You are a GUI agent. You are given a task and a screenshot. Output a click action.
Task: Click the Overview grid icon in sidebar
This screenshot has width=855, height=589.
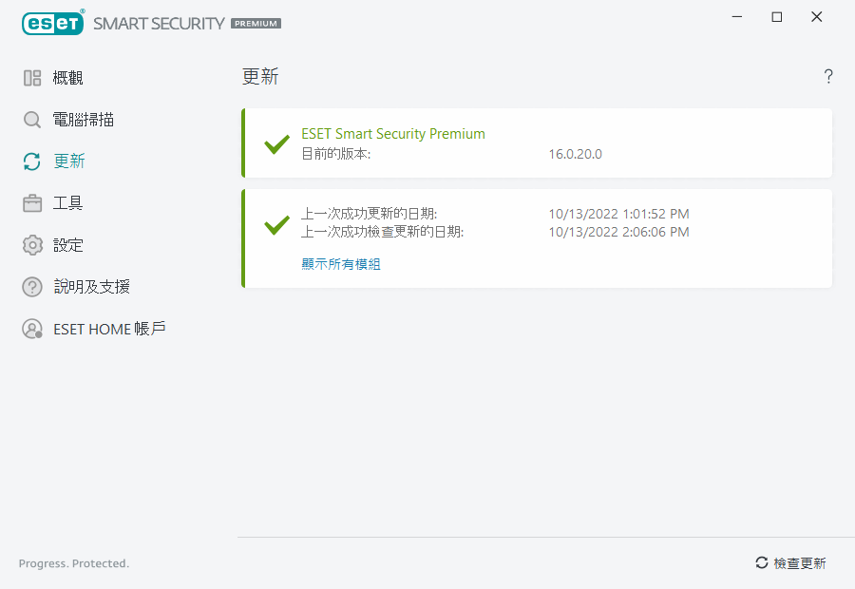32,78
